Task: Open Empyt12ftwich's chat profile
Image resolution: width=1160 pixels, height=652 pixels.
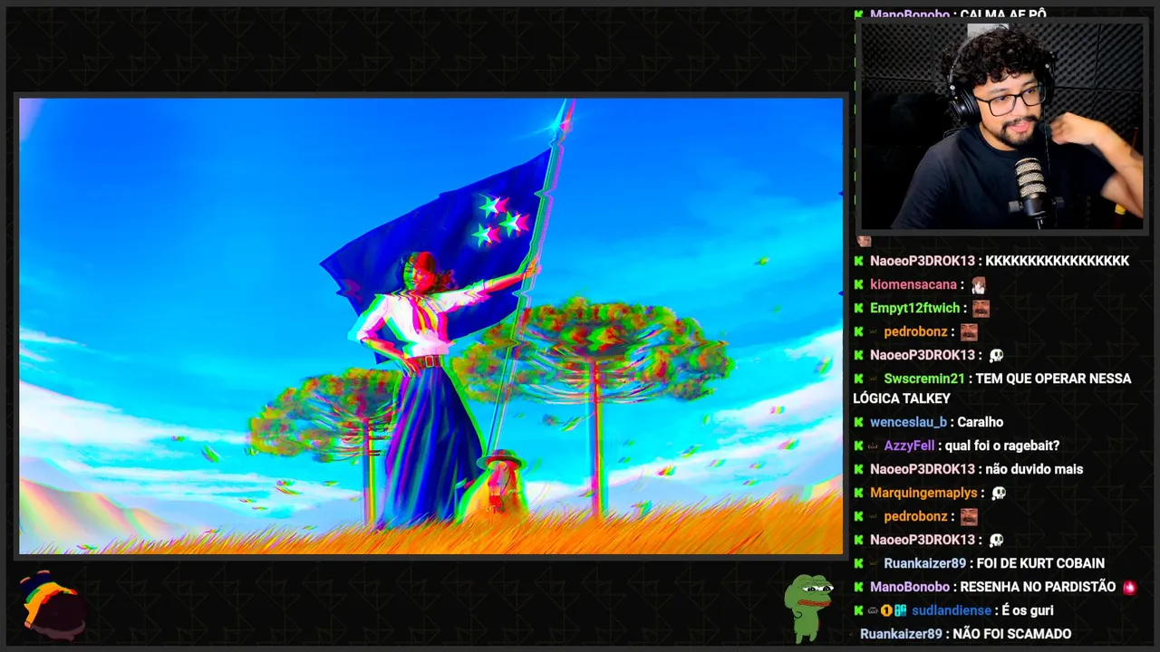Action: (x=914, y=308)
